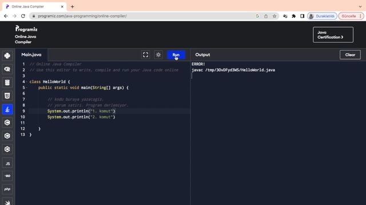
Task: Bookmark this page with the star
Action: (x=274, y=16)
